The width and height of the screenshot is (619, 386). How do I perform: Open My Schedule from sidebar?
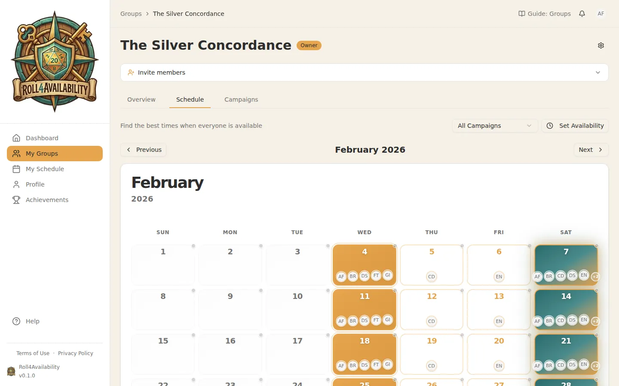pos(45,169)
